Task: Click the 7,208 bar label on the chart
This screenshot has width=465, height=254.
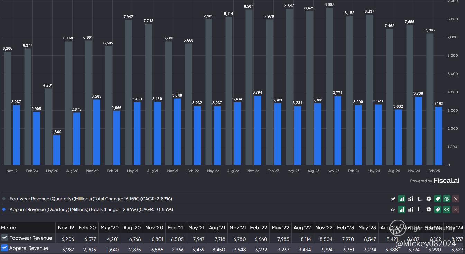Action: click(430, 30)
